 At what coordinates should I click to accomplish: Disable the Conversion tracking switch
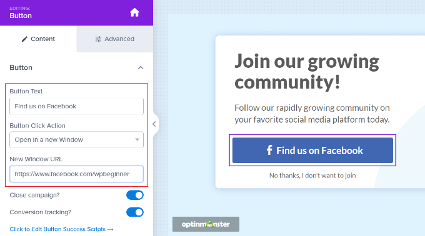click(x=135, y=212)
